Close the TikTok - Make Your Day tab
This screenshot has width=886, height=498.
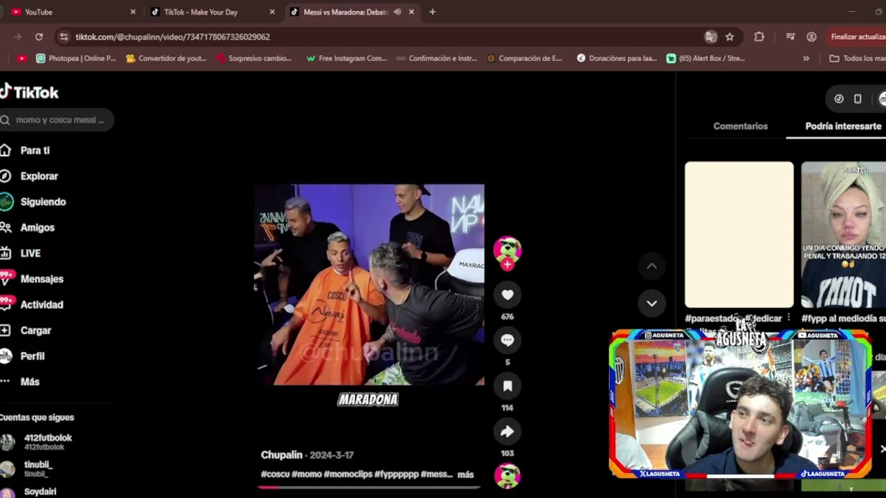point(272,12)
